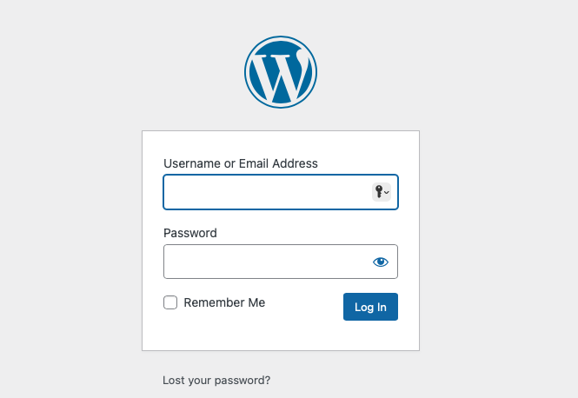Enable the Remember Me checkbox
578x398 pixels.
click(x=170, y=302)
